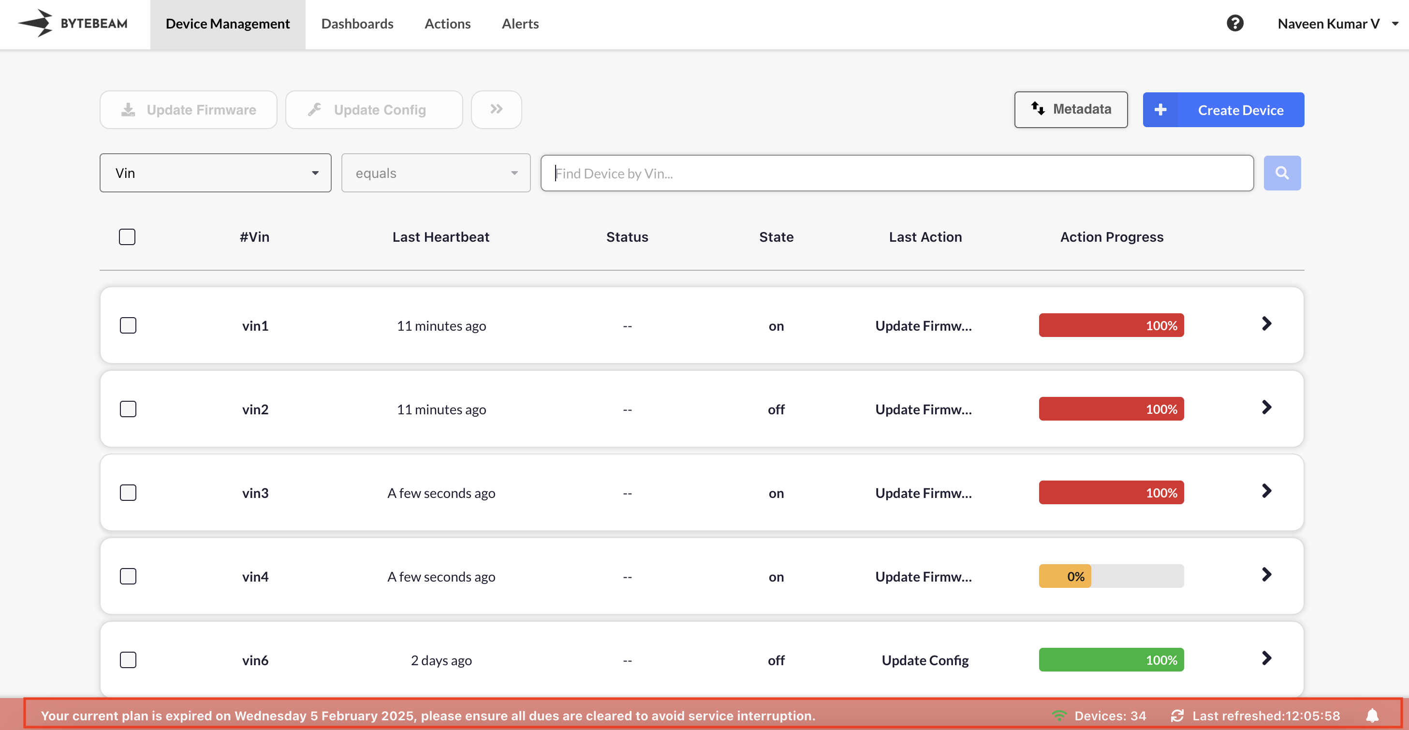The width and height of the screenshot is (1409, 730).
Task: Tick the checkbox for vin6
Action: [x=128, y=659]
